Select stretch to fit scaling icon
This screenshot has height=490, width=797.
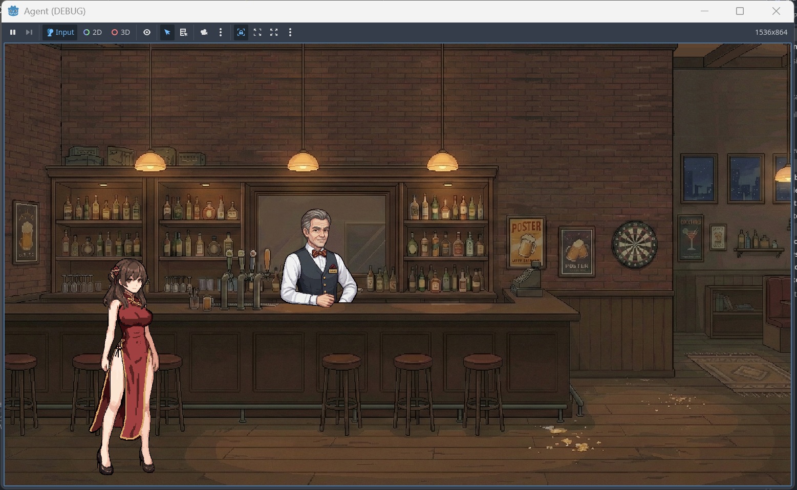(x=274, y=32)
